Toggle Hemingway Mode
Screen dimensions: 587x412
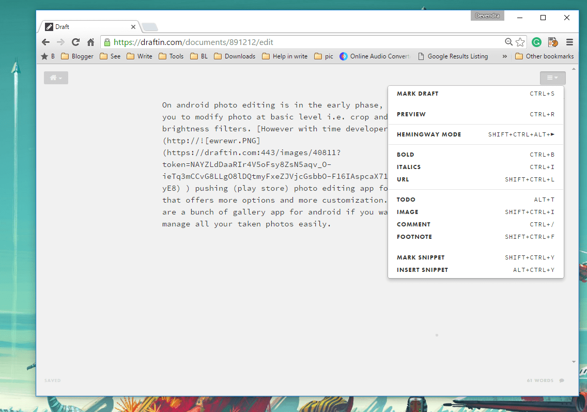click(429, 134)
